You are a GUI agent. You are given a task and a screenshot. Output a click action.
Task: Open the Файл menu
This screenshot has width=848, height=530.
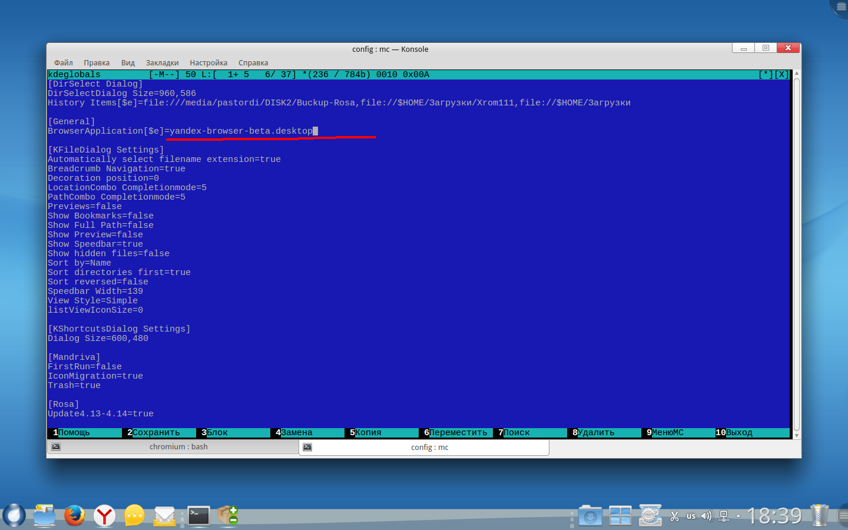pos(64,63)
